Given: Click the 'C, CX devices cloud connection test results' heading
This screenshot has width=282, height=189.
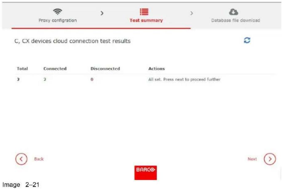Looking at the screenshot, I should coord(73,41).
